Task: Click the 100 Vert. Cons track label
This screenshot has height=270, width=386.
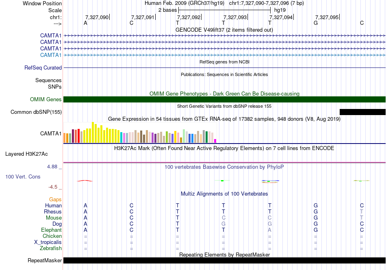Action: 23,176
